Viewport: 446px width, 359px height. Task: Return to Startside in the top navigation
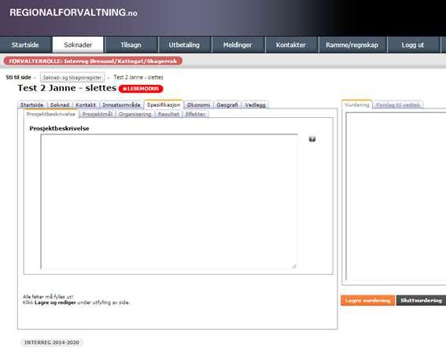coord(25,45)
